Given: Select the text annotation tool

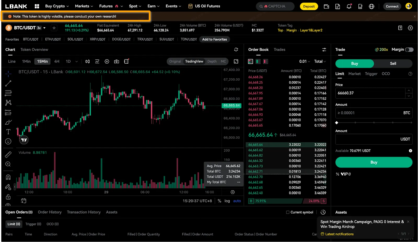Looking at the screenshot, I should point(8,132).
